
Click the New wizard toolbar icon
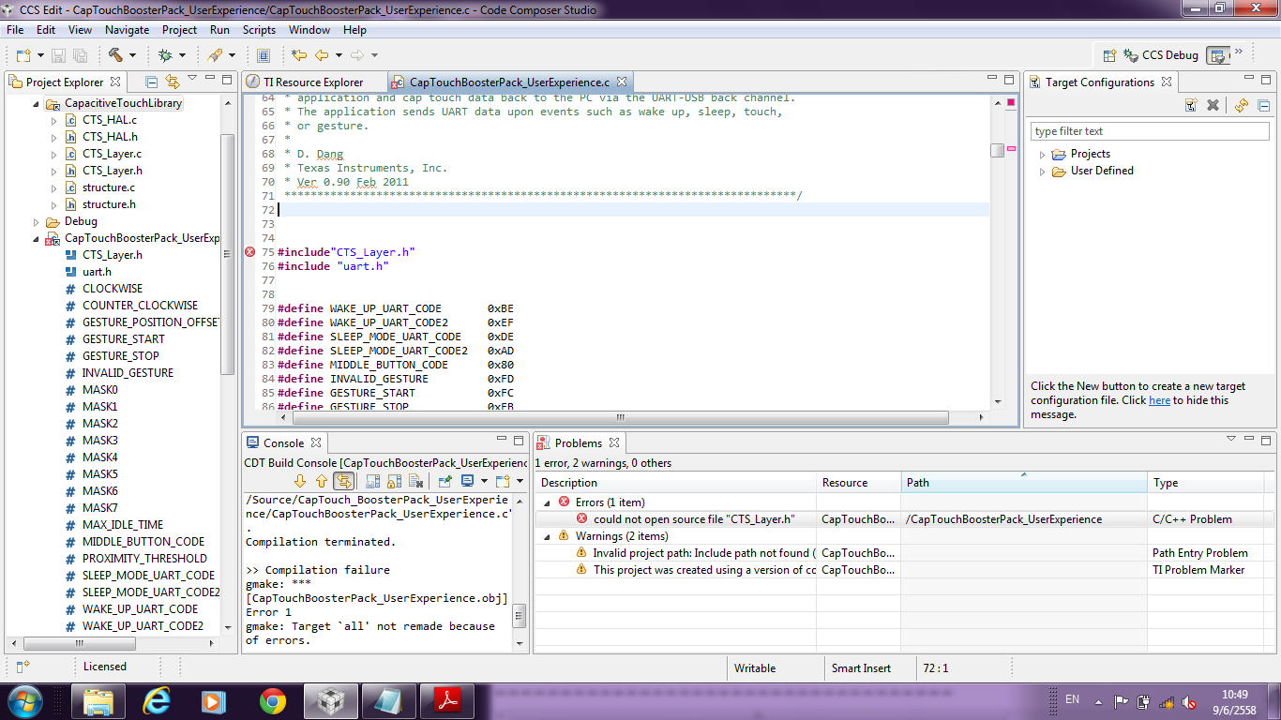pos(23,55)
